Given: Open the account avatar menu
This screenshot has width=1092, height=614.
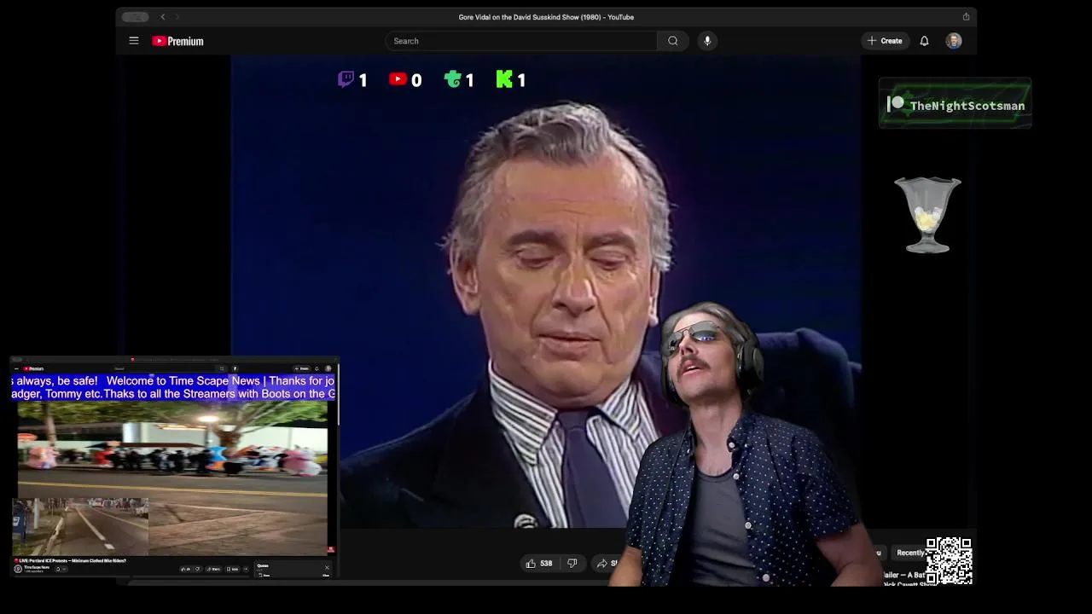Looking at the screenshot, I should [x=954, y=41].
